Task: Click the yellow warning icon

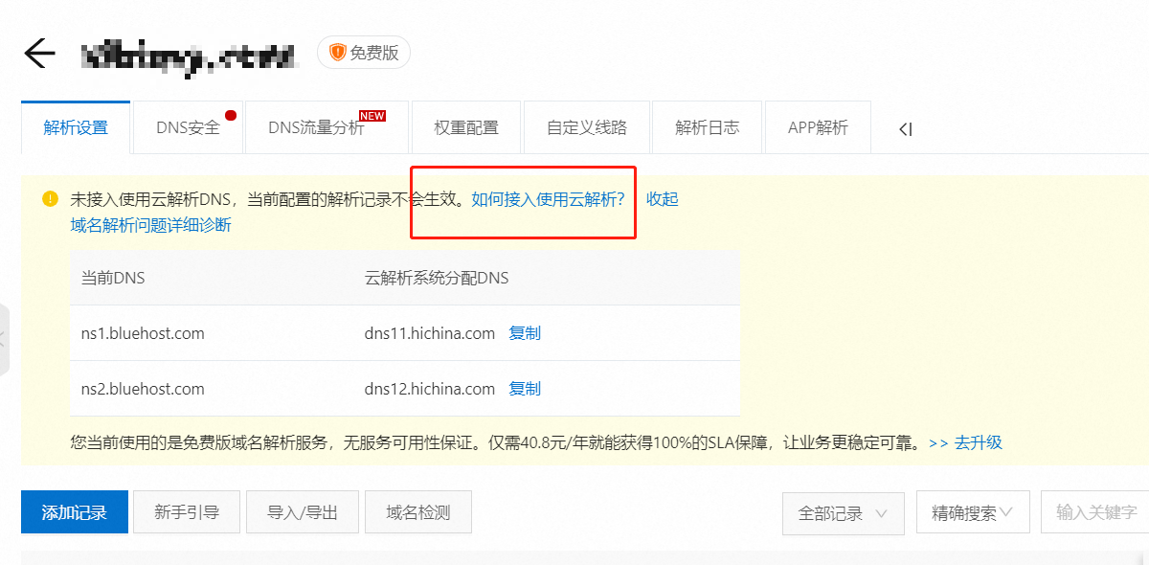Action: click(x=50, y=199)
